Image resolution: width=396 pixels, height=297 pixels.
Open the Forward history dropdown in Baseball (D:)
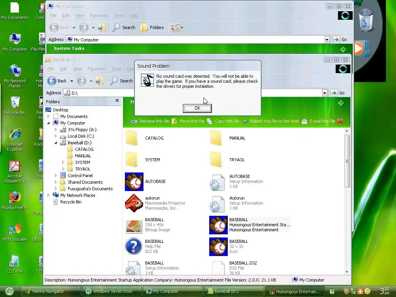pyautogui.click(x=91, y=81)
